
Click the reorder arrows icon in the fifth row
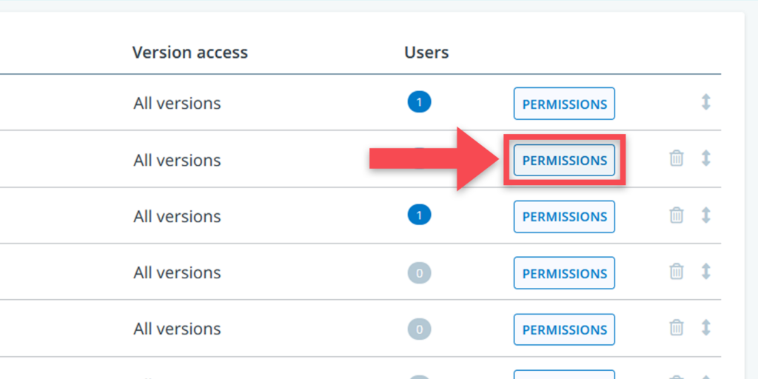coord(705,327)
